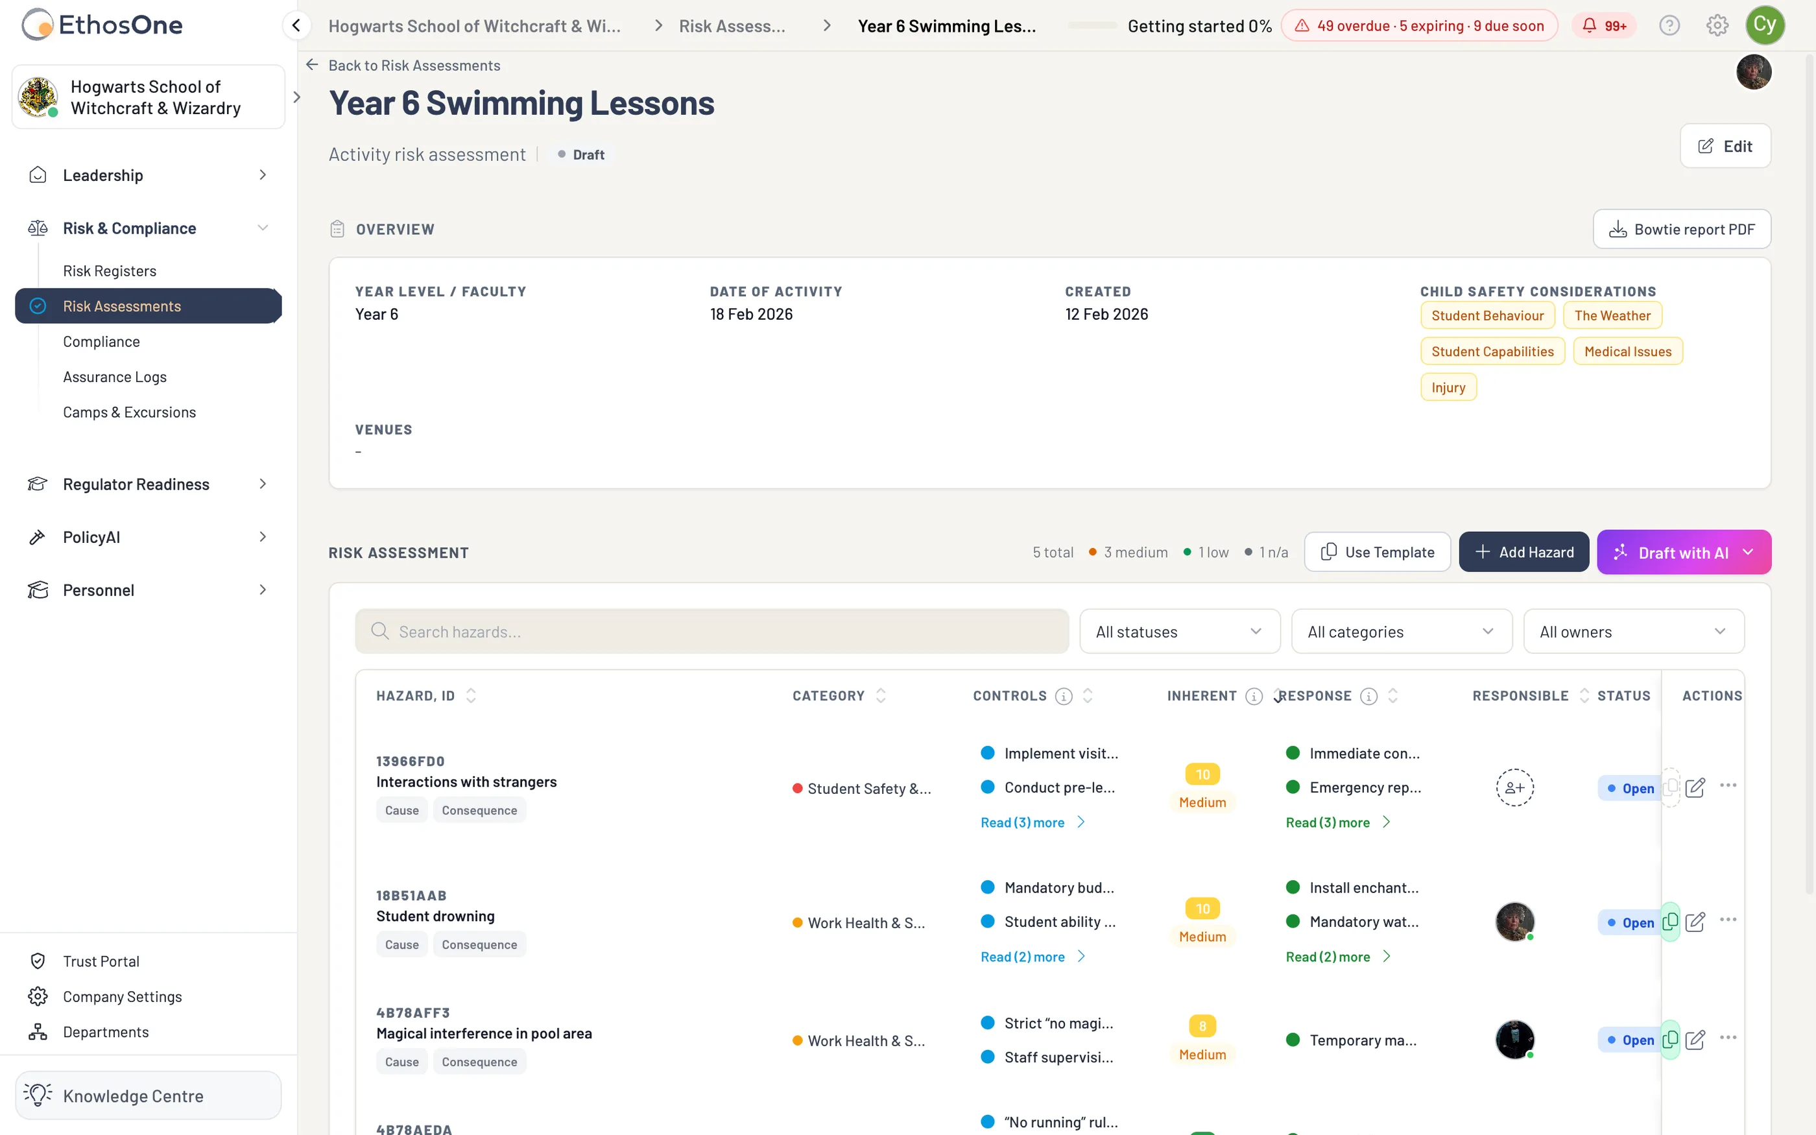Expand the Draft with AI options arrow

(x=1748, y=553)
